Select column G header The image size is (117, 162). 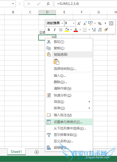[99, 12]
